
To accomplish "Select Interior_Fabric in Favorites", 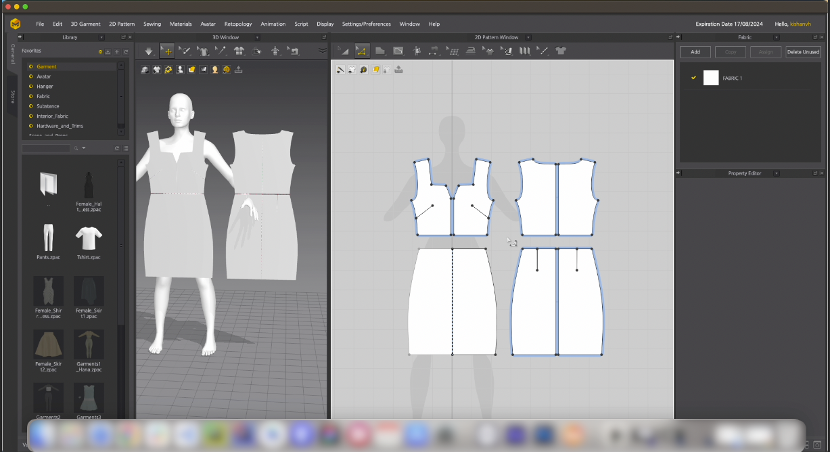I will coord(53,116).
